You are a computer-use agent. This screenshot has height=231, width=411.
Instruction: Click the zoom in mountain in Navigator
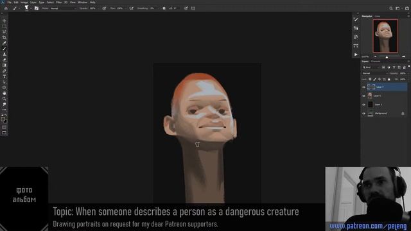click(404, 56)
